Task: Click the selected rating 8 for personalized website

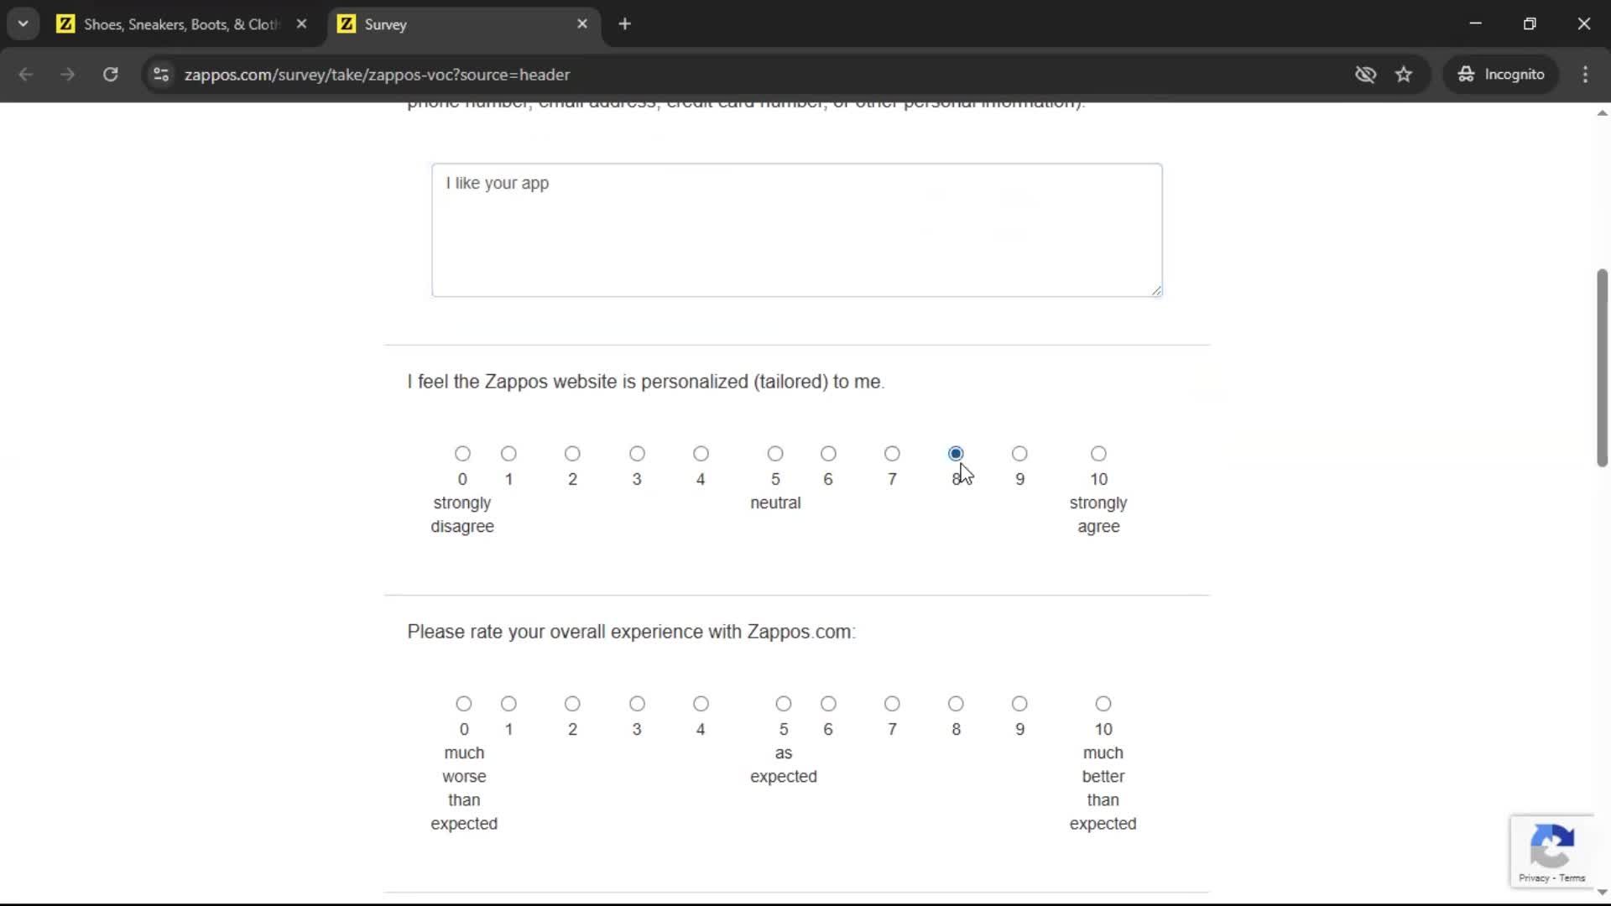Action: point(956,454)
